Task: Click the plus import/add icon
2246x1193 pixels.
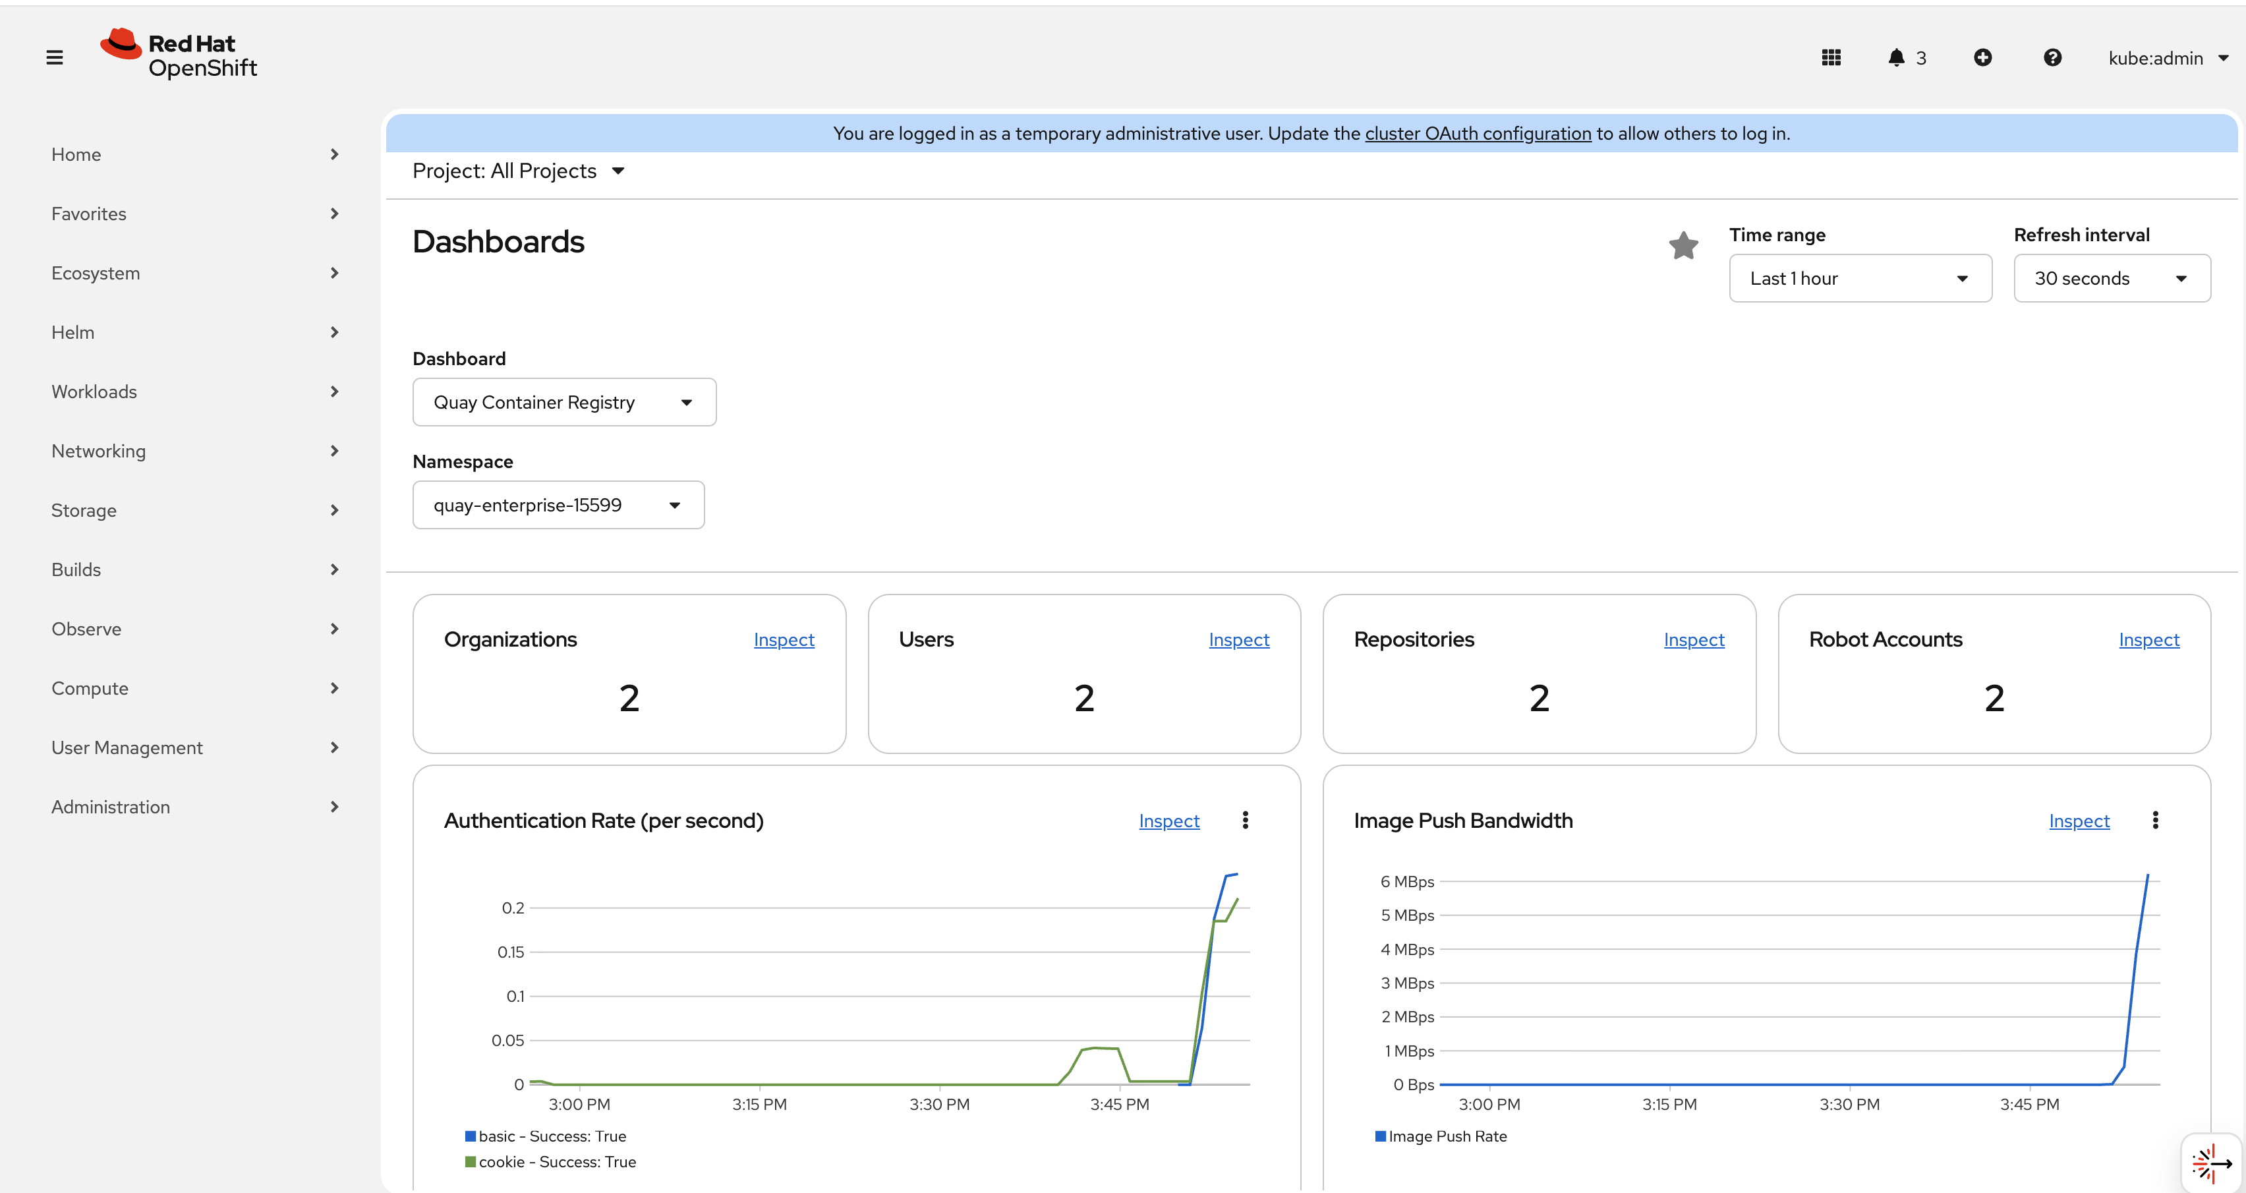Action: 1982,57
